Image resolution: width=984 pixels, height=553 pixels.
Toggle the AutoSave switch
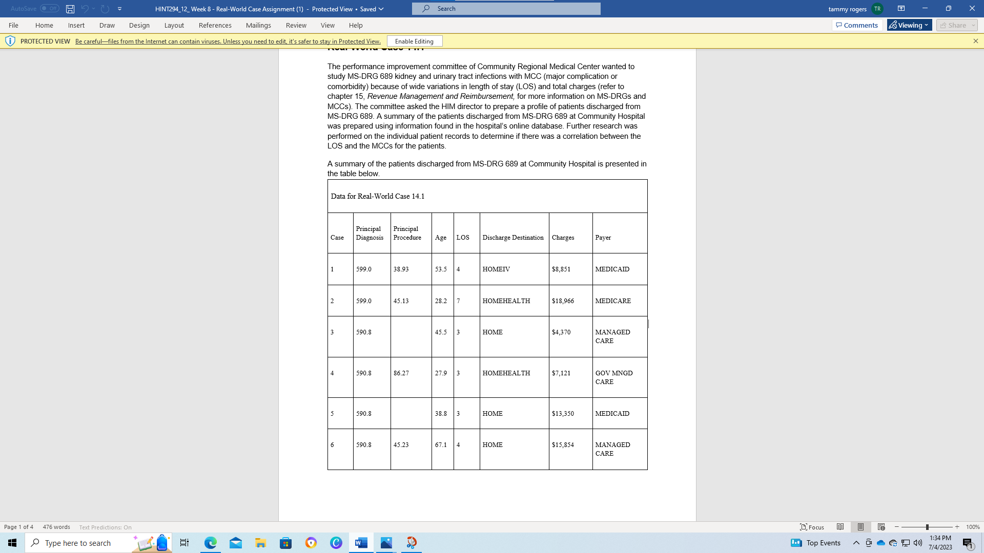(50, 9)
